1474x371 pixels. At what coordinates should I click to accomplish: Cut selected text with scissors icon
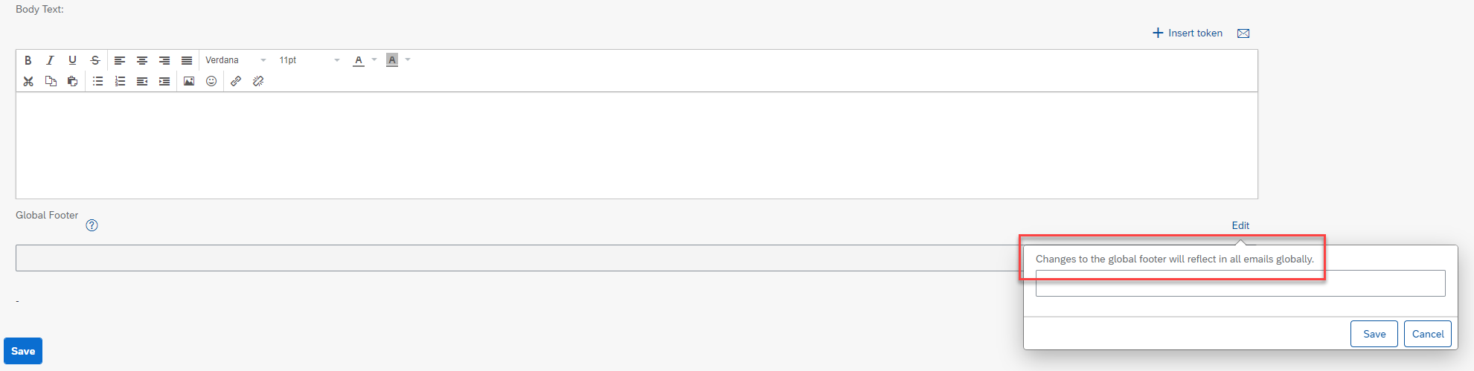click(x=28, y=81)
